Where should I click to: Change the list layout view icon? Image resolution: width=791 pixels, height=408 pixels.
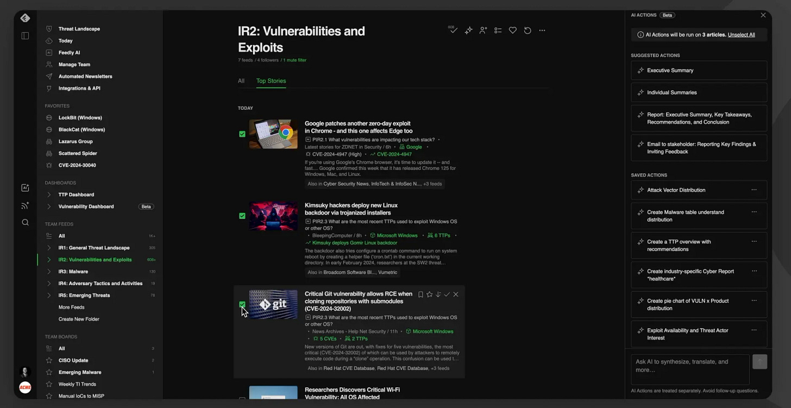498,30
